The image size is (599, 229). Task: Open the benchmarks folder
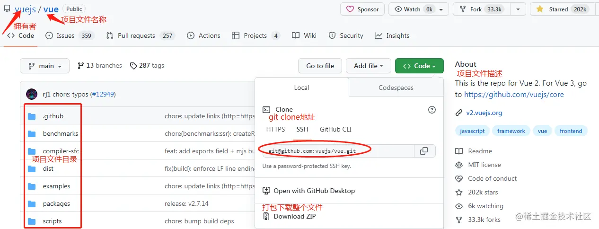click(61, 133)
